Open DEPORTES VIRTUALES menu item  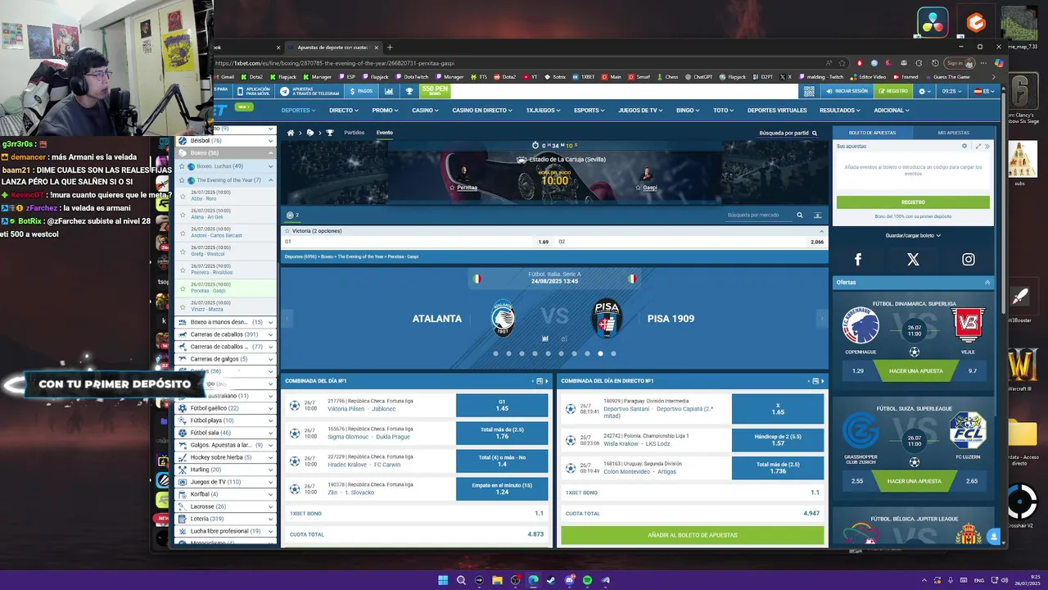(777, 110)
